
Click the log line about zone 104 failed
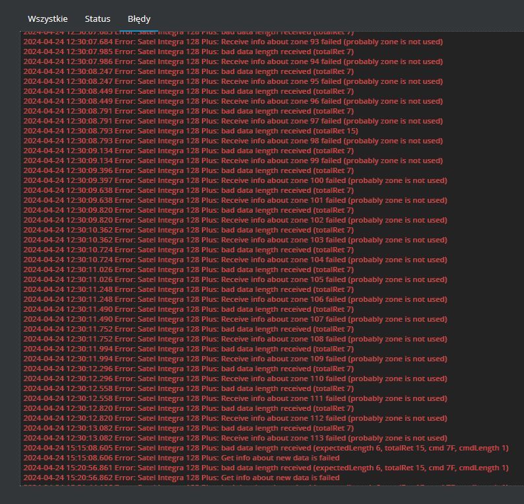(x=235, y=260)
